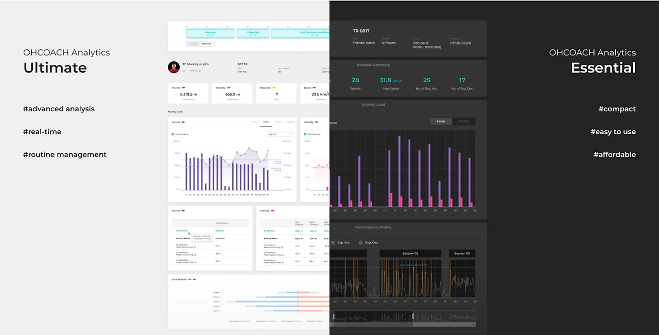Open the Avg. HR dropdown in Volume chart

(280, 134)
